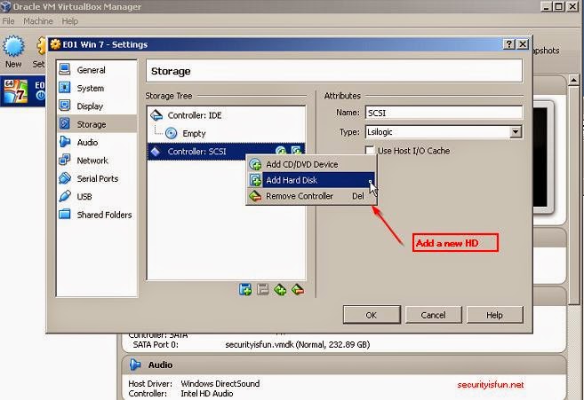
Task: Click the Add Controller icon below storage tree
Action: tap(245, 289)
